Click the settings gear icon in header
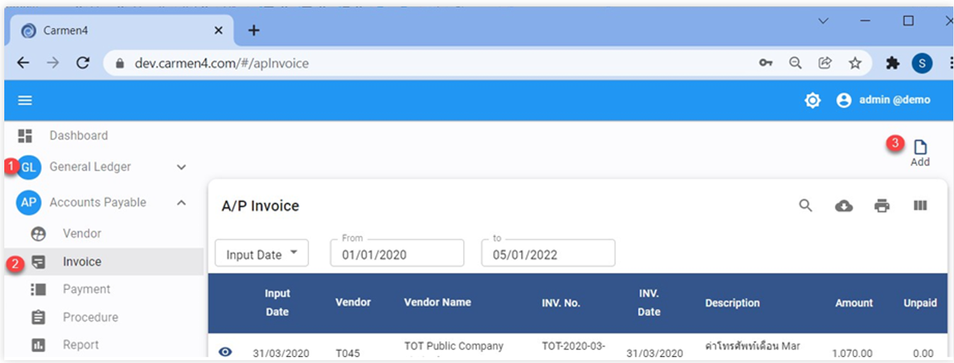This screenshot has width=954, height=363. click(x=812, y=101)
